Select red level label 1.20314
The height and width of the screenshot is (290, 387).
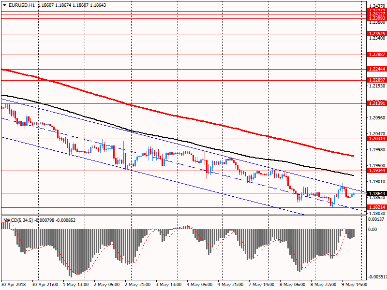377,139
